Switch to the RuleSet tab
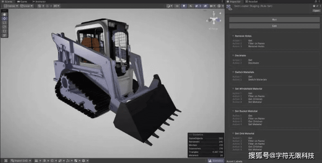 click(x=252, y=2)
